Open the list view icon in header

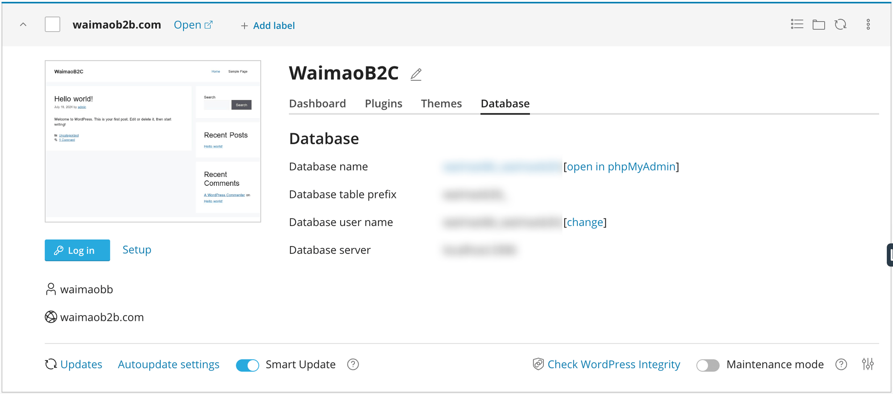coord(797,24)
